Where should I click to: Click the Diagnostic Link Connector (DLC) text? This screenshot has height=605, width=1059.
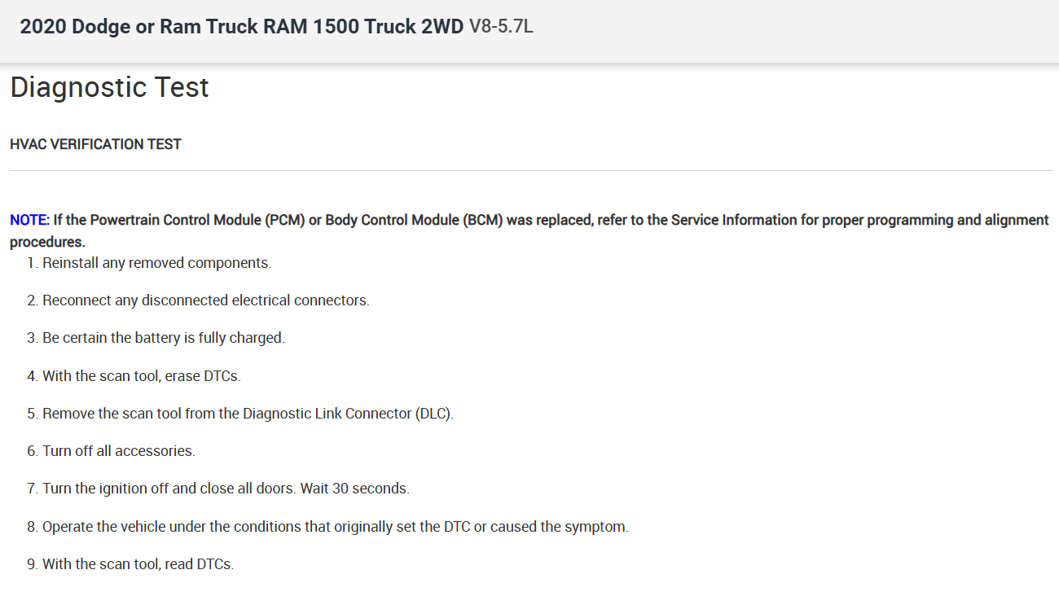[x=348, y=414]
